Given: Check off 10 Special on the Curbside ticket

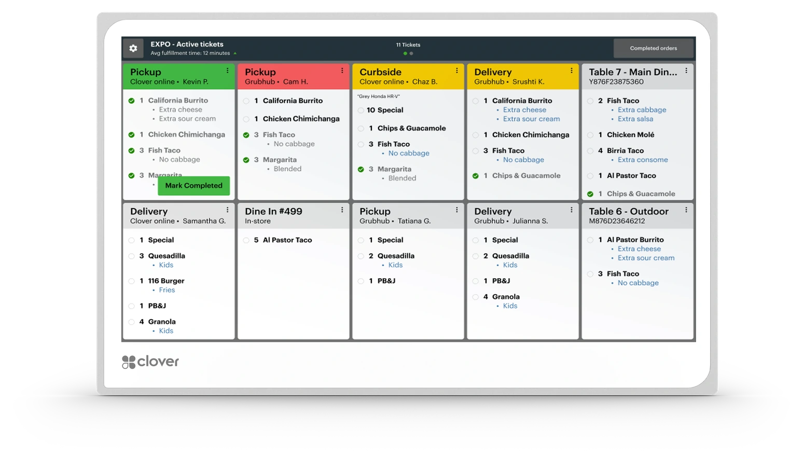Looking at the screenshot, I should point(361,111).
